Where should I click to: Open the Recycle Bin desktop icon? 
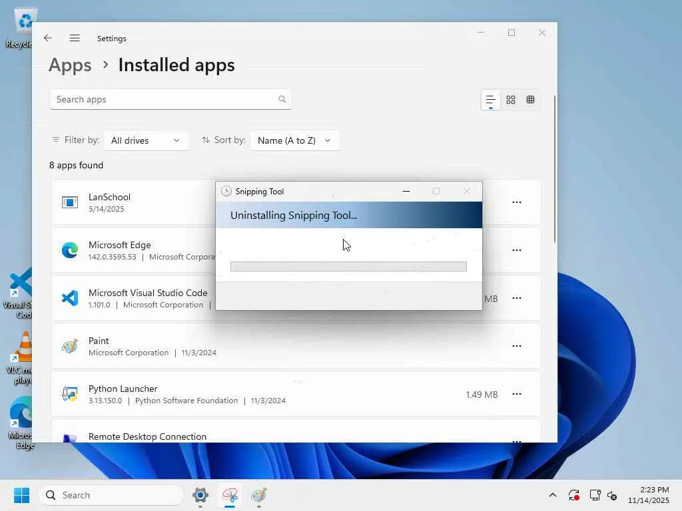coord(19,28)
